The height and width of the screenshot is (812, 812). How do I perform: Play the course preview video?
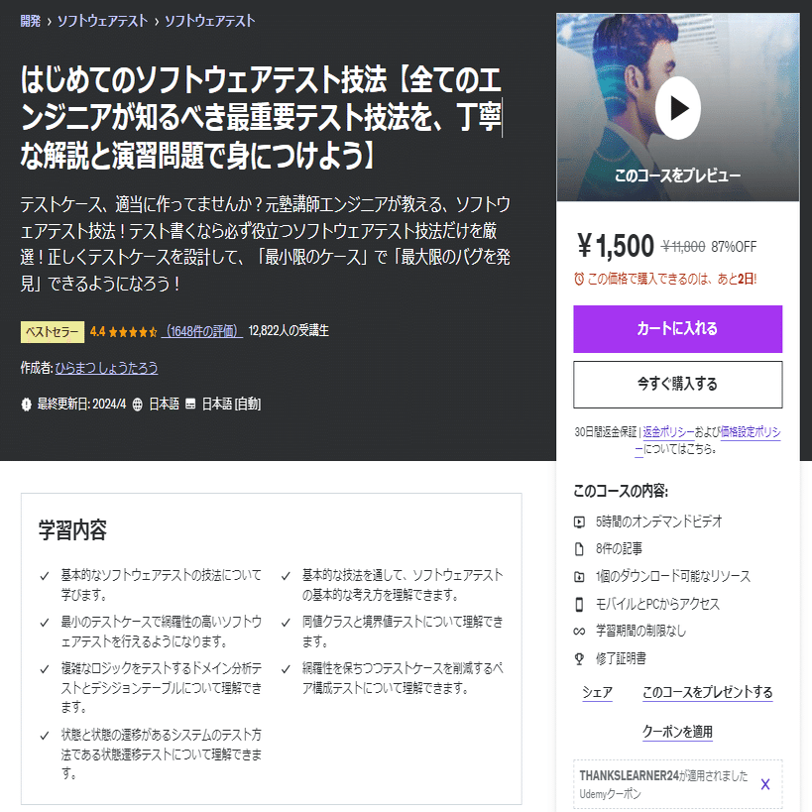point(677,108)
